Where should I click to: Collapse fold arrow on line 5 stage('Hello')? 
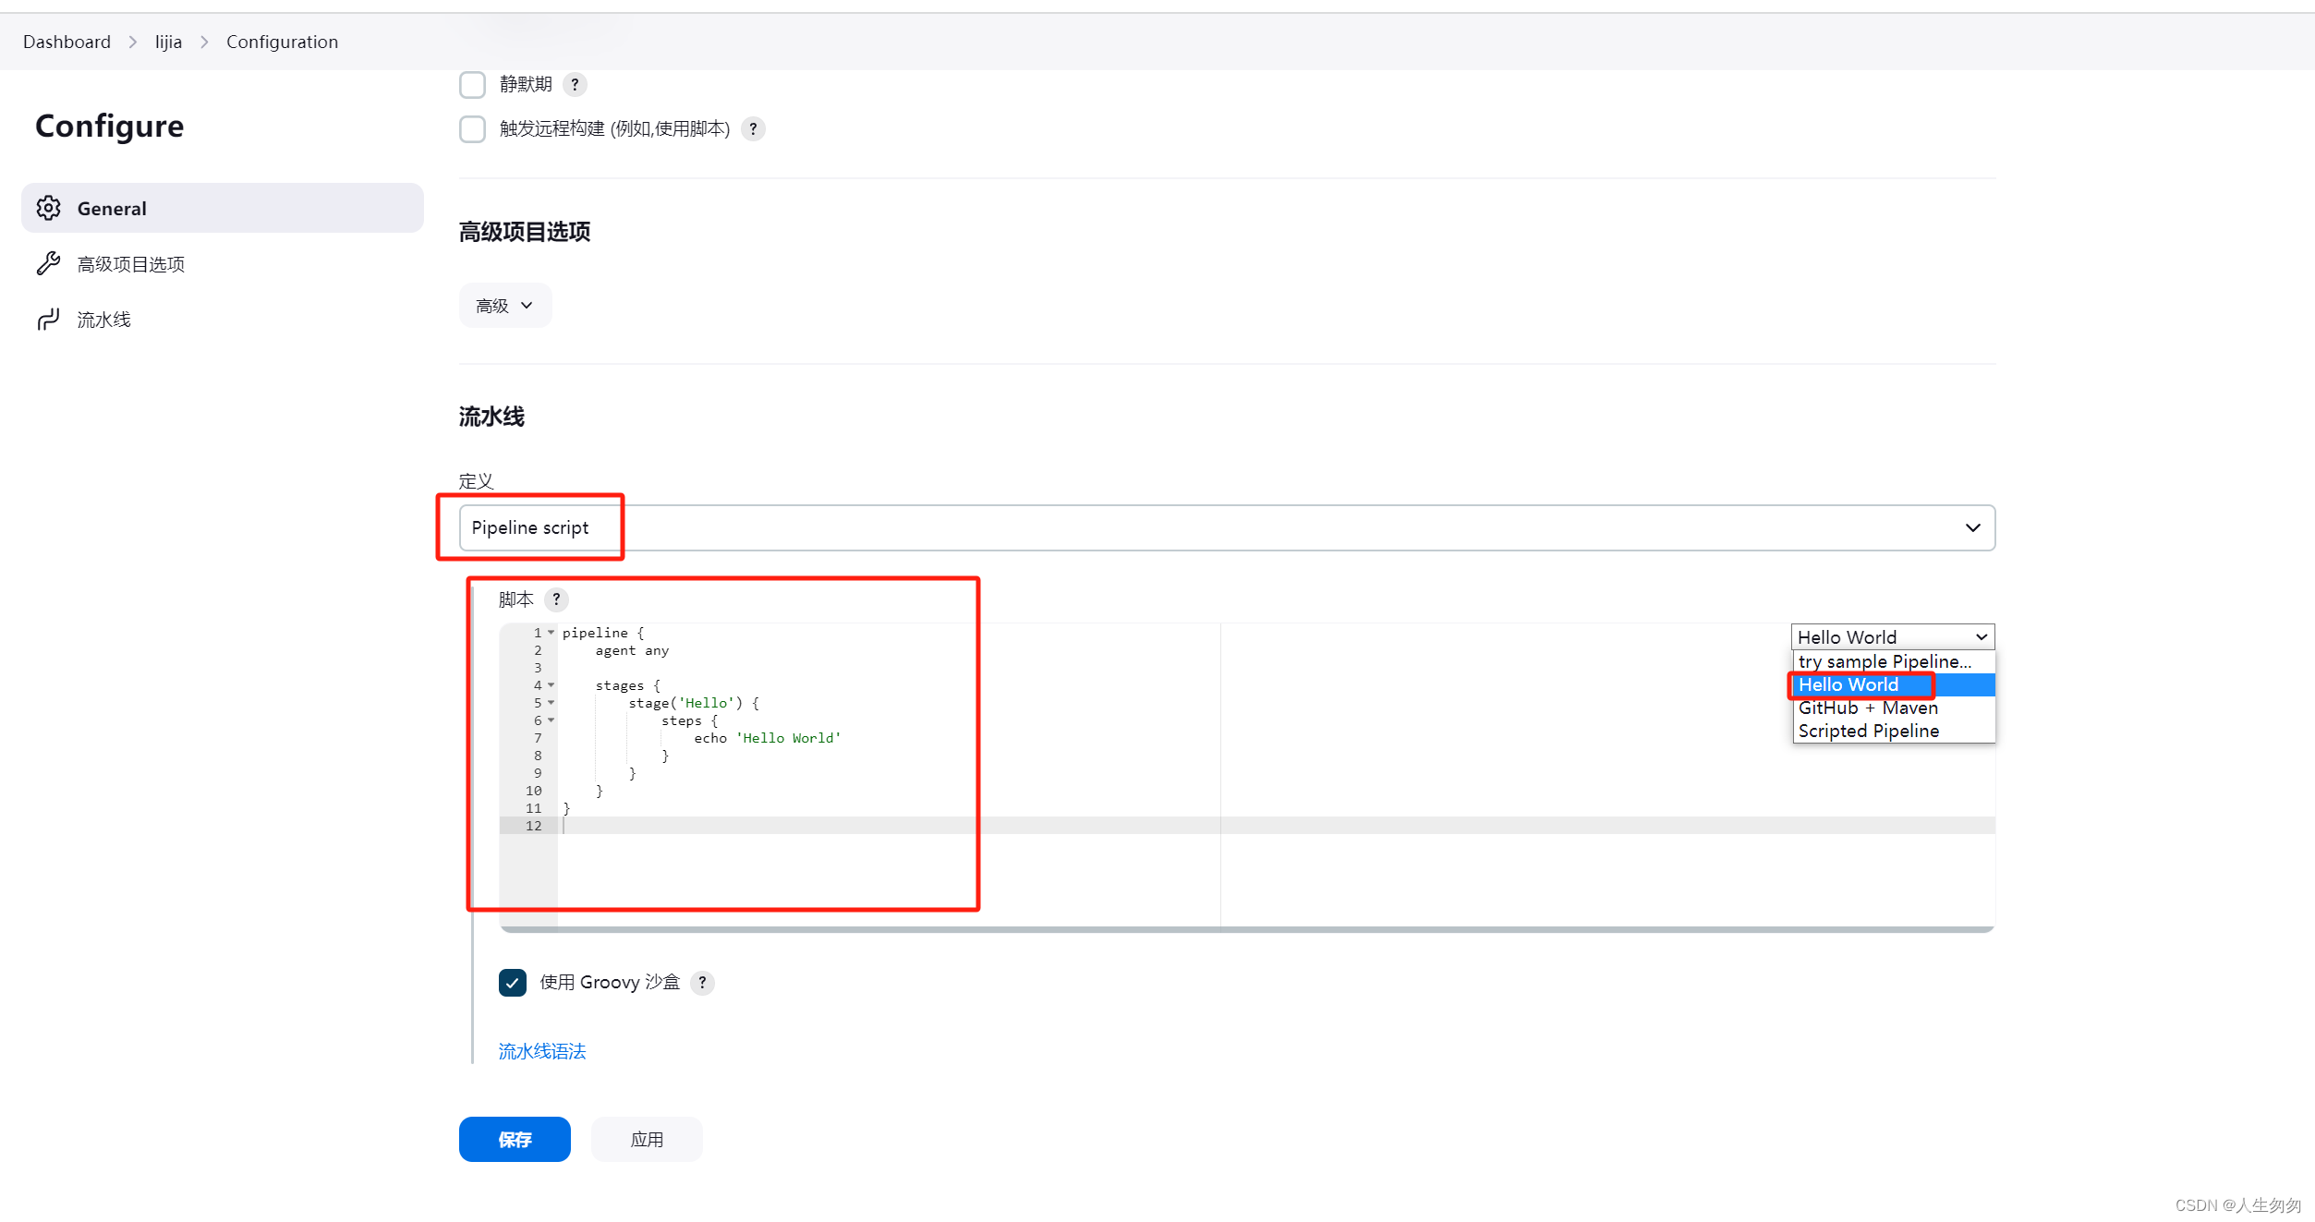tap(551, 703)
